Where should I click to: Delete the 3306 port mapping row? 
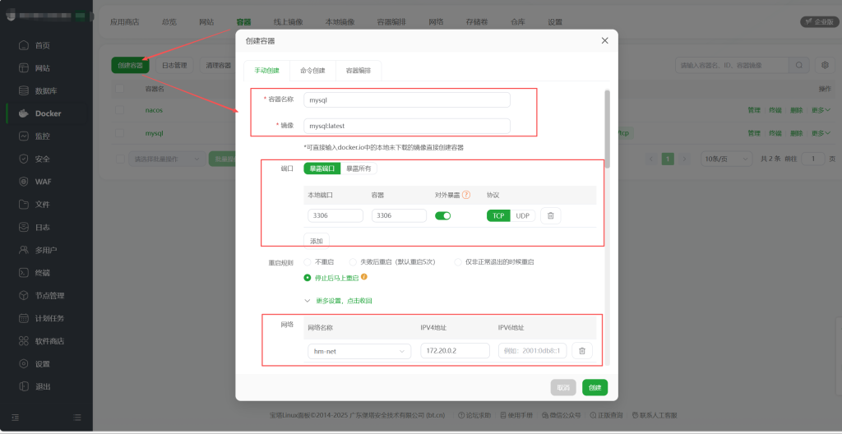click(x=551, y=215)
